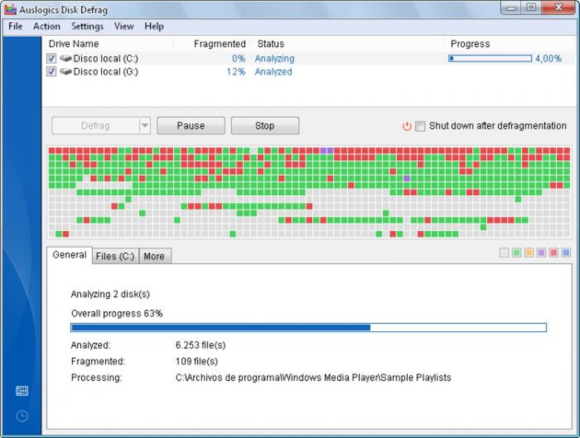
Task: Click the white free-space legend swatch
Action: tap(504, 253)
